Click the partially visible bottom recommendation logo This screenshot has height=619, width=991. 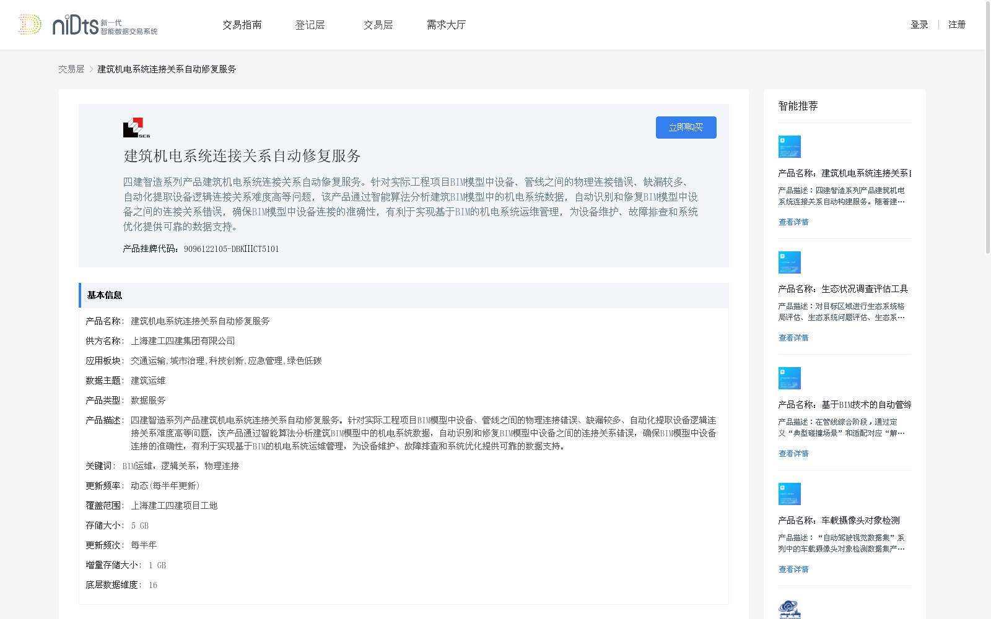click(789, 609)
